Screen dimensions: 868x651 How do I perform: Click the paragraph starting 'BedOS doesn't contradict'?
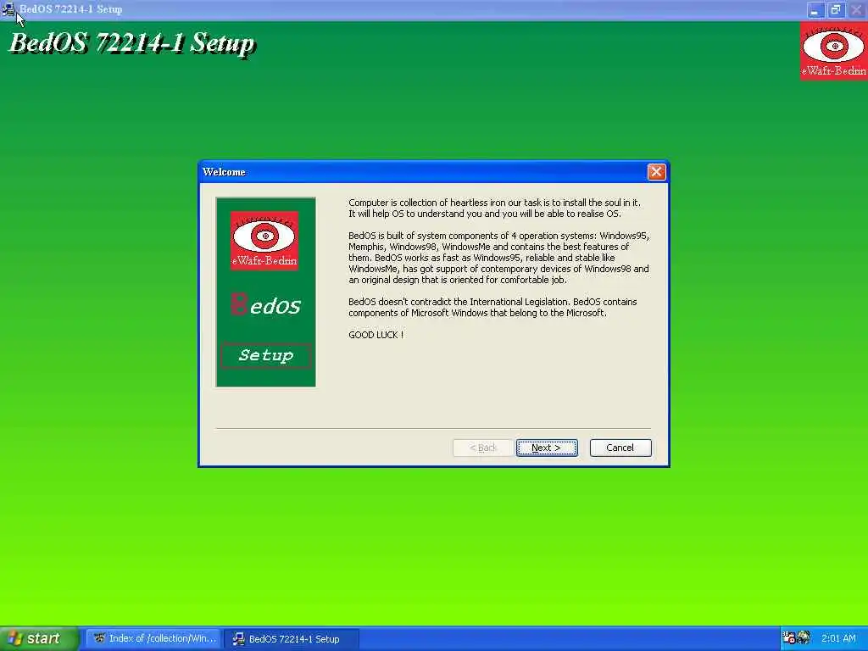pyautogui.click(x=492, y=307)
